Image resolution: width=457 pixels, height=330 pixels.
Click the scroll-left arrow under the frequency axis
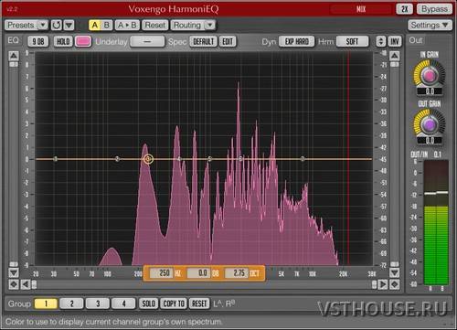[x=26, y=284]
